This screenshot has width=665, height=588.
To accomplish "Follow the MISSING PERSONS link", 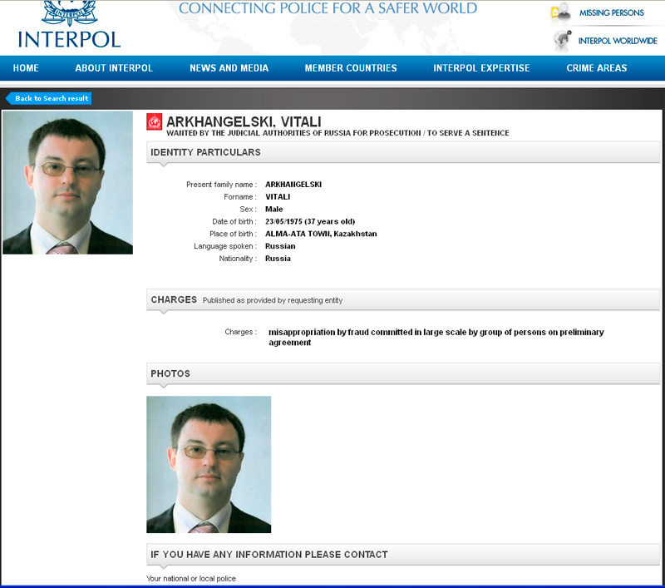I will point(612,12).
